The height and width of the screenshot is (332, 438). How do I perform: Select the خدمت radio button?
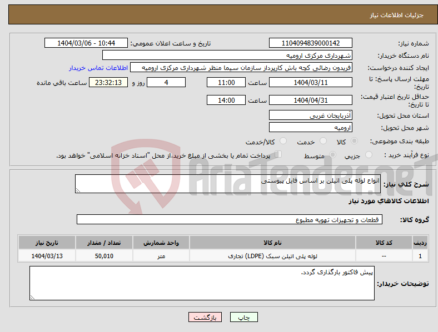pyautogui.click(x=323, y=141)
